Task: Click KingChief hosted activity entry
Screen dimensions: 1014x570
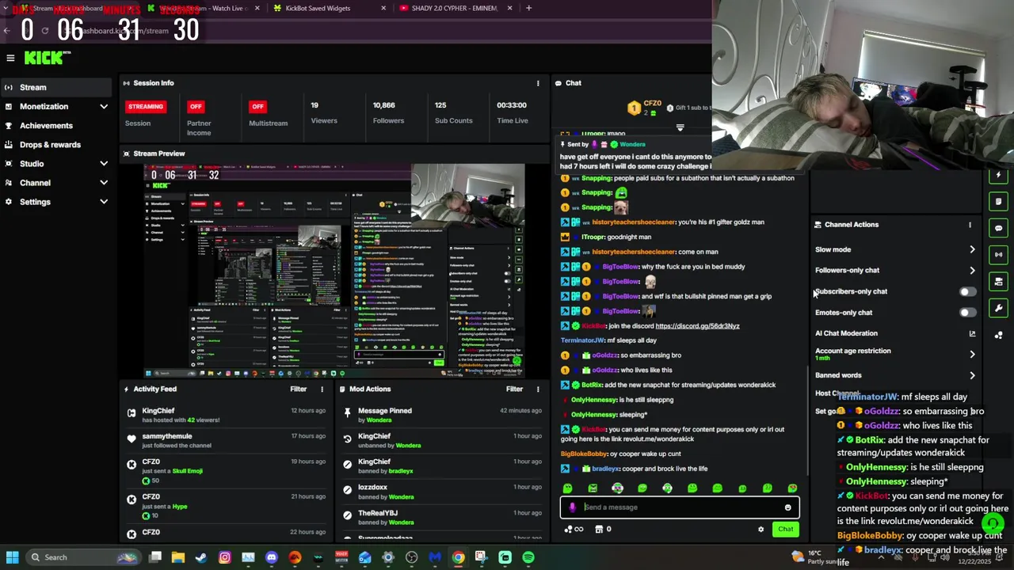Action: pos(226,416)
